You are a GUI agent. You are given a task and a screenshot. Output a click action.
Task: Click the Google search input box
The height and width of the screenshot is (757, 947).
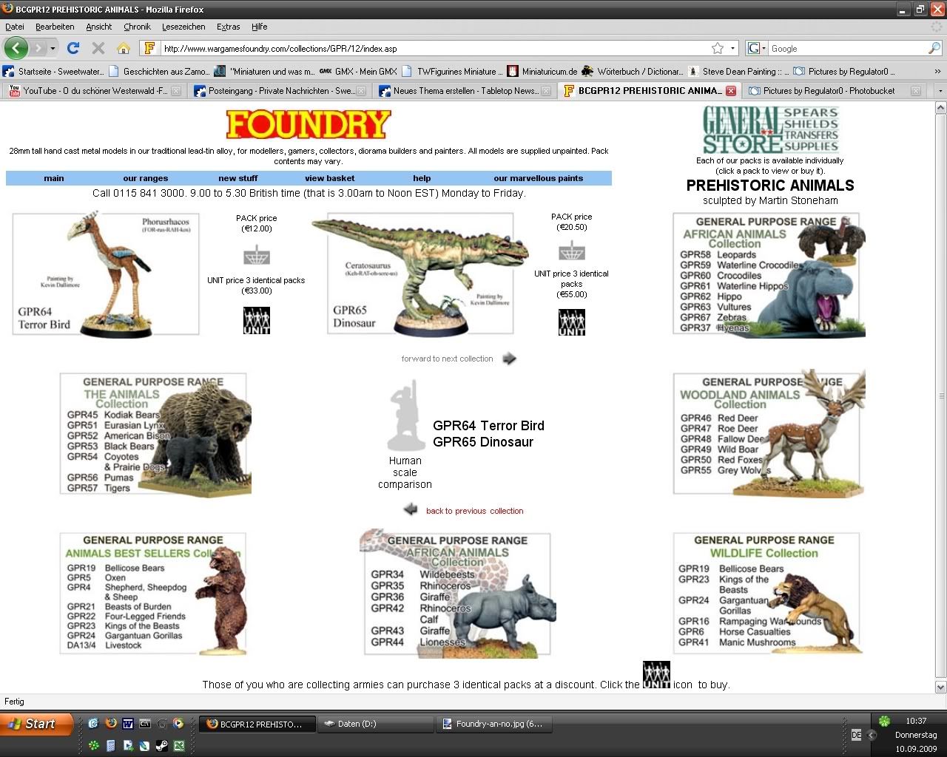point(847,48)
